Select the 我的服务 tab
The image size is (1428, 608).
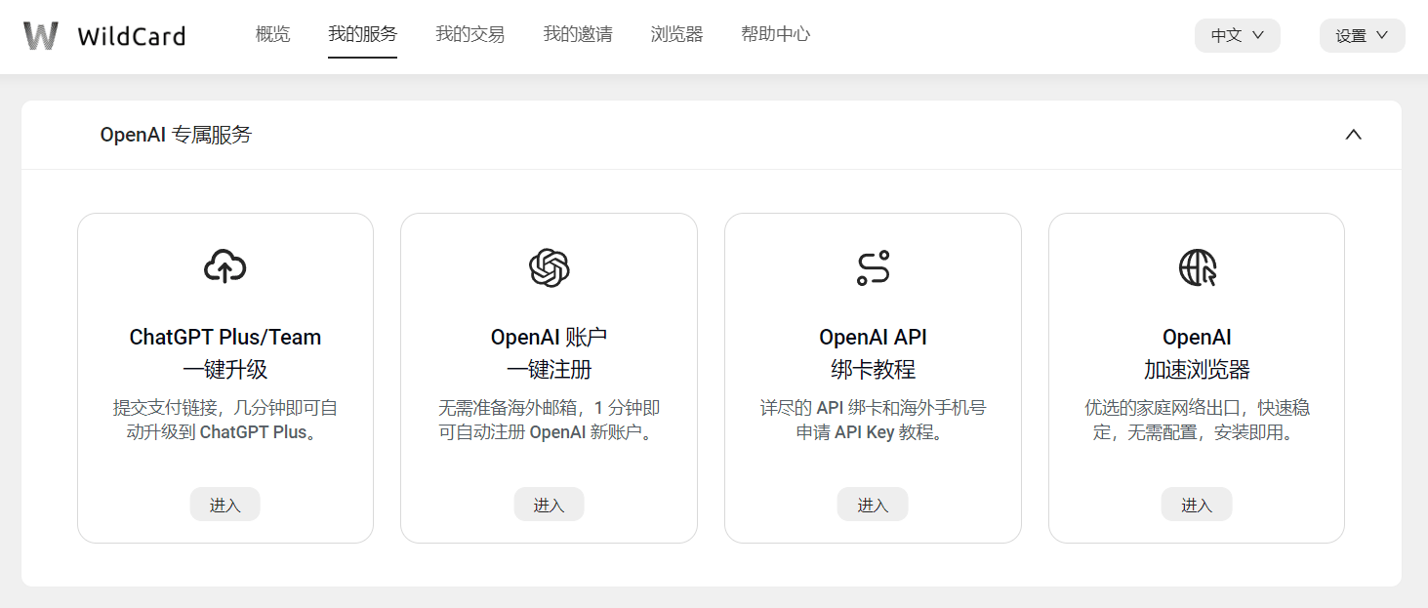point(362,34)
